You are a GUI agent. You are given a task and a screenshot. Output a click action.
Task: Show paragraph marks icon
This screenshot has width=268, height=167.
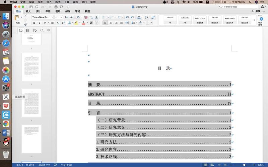[x=153, y=17]
